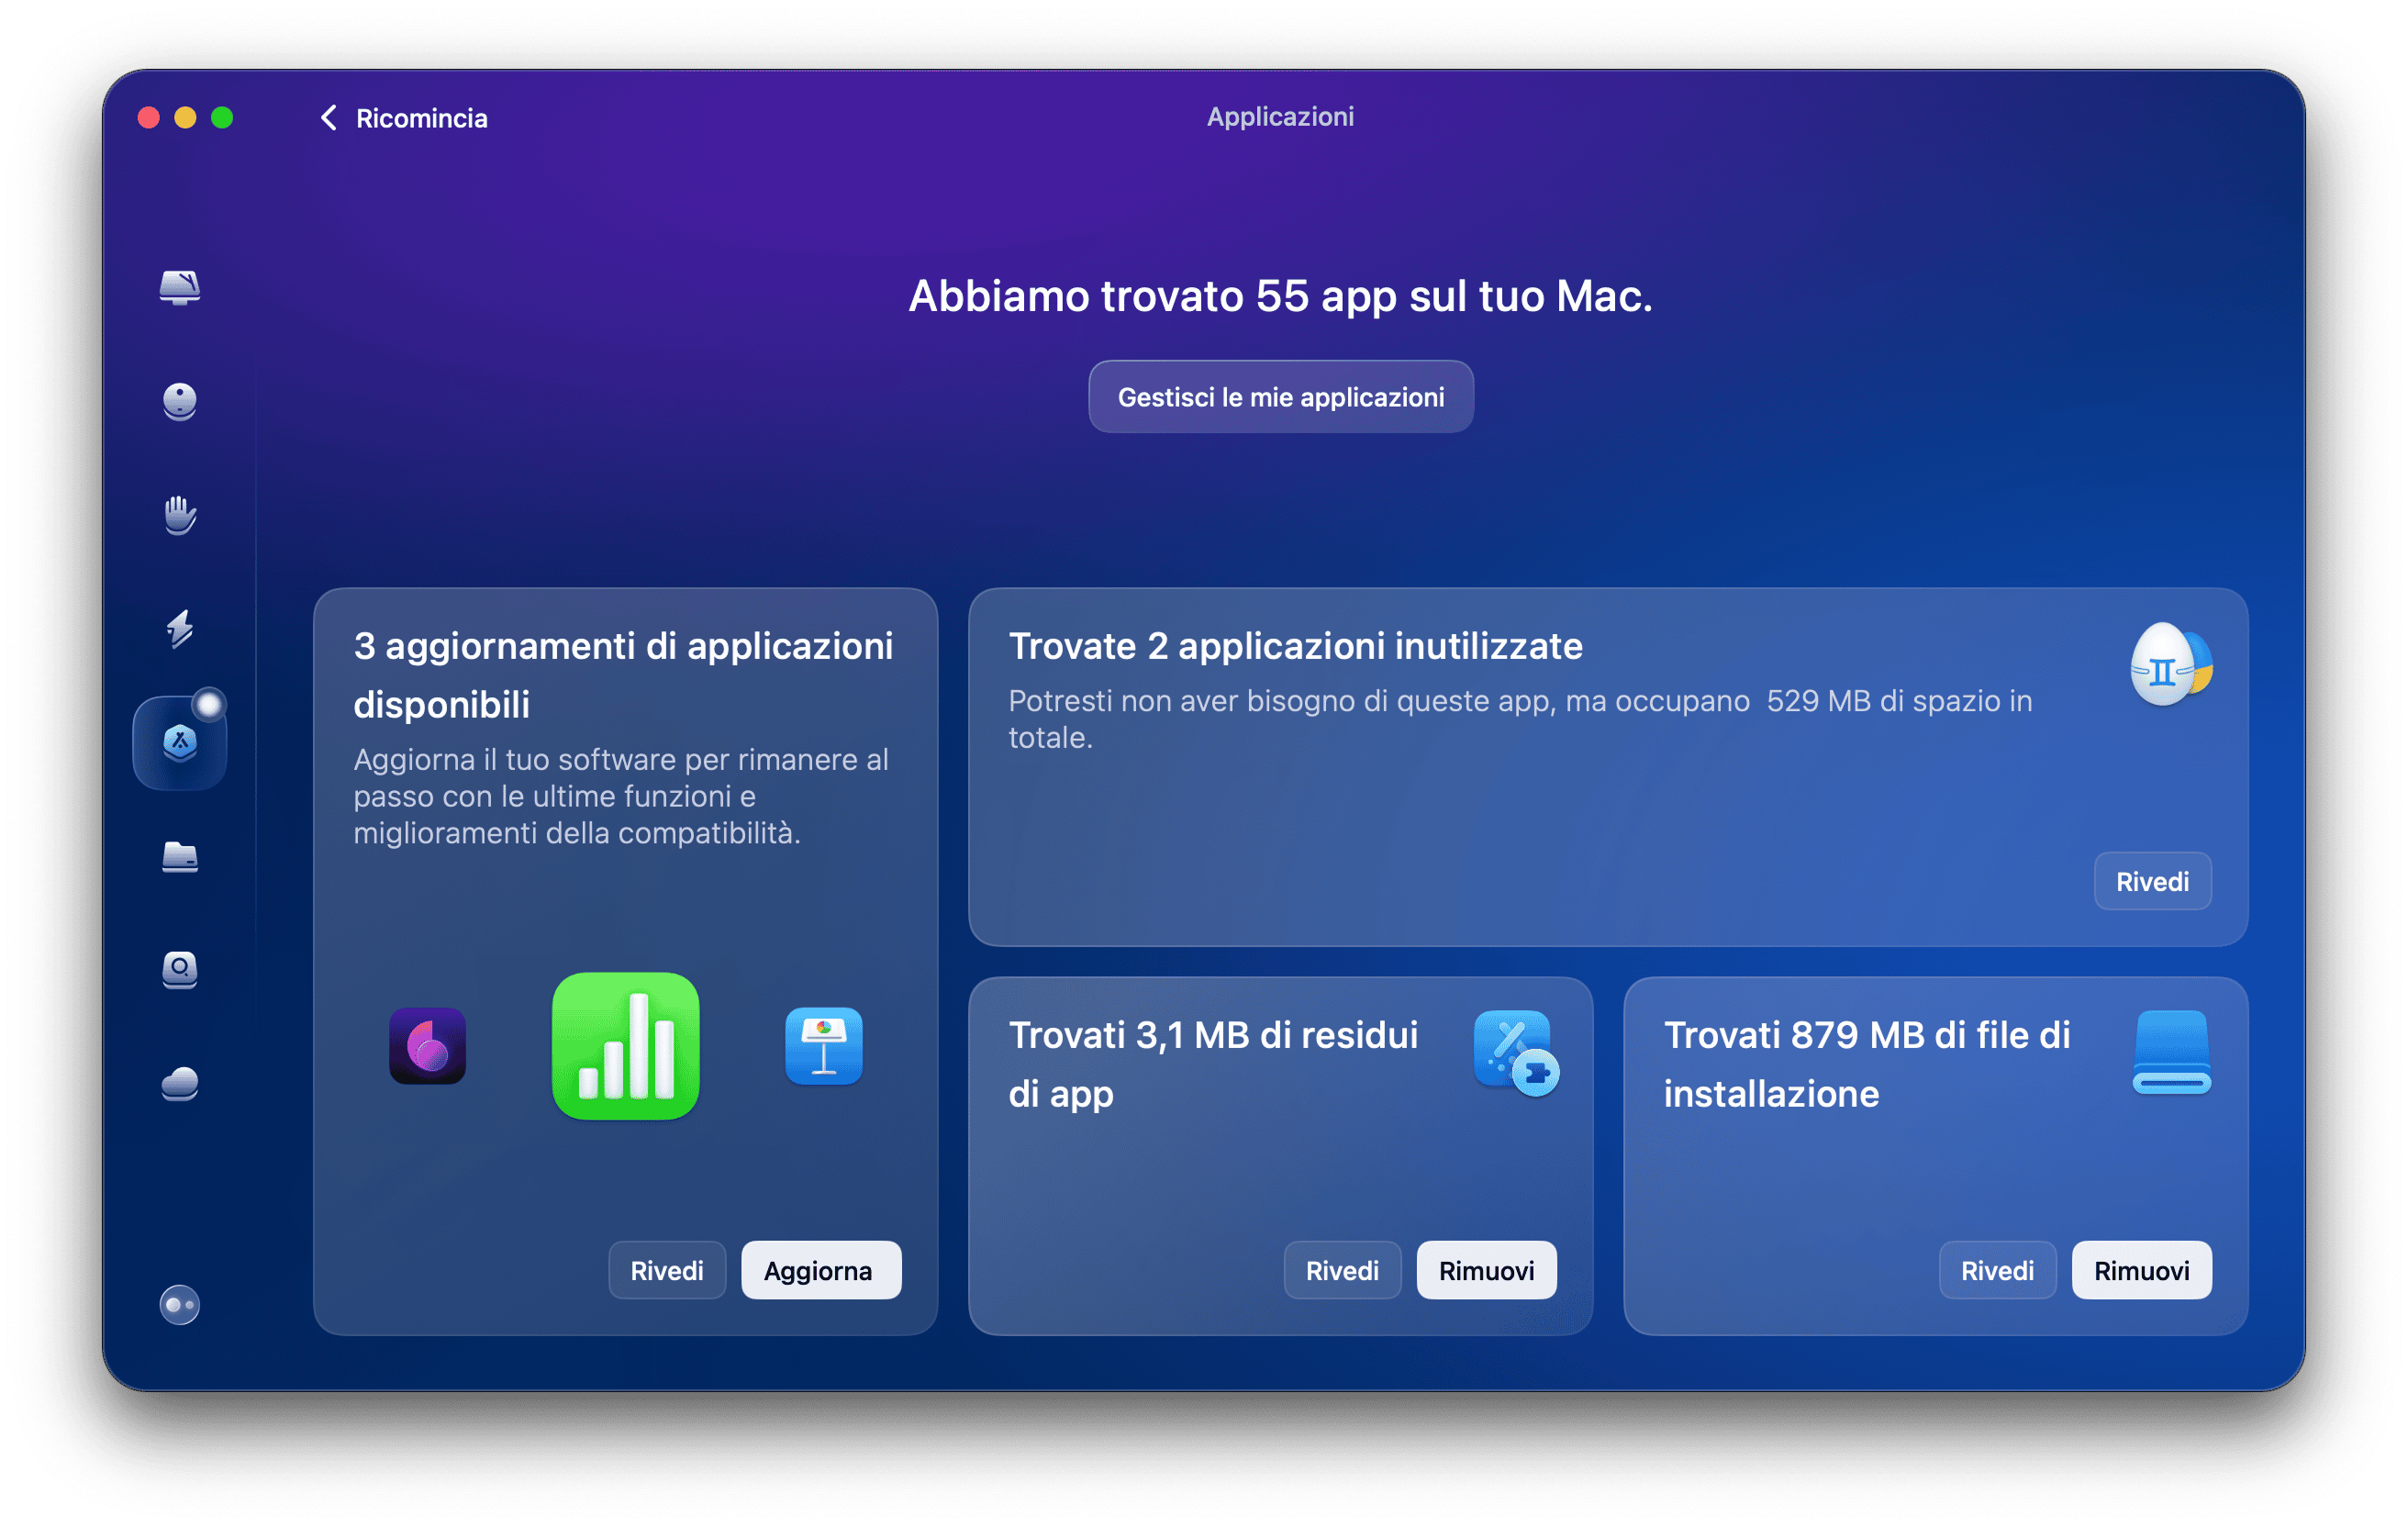Viewport: 2408px width, 1527px height.
Task: Rivedi the 879 MB installation files
Action: pyautogui.click(x=1996, y=1270)
